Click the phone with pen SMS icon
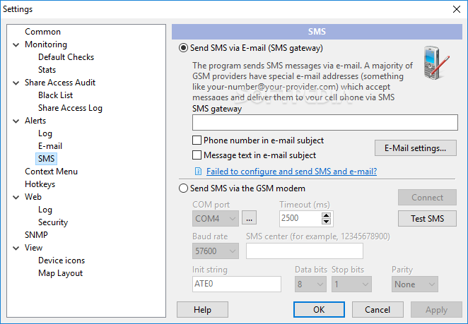The width and height of the screenshot is (468, 324). [x=437, y=63]
